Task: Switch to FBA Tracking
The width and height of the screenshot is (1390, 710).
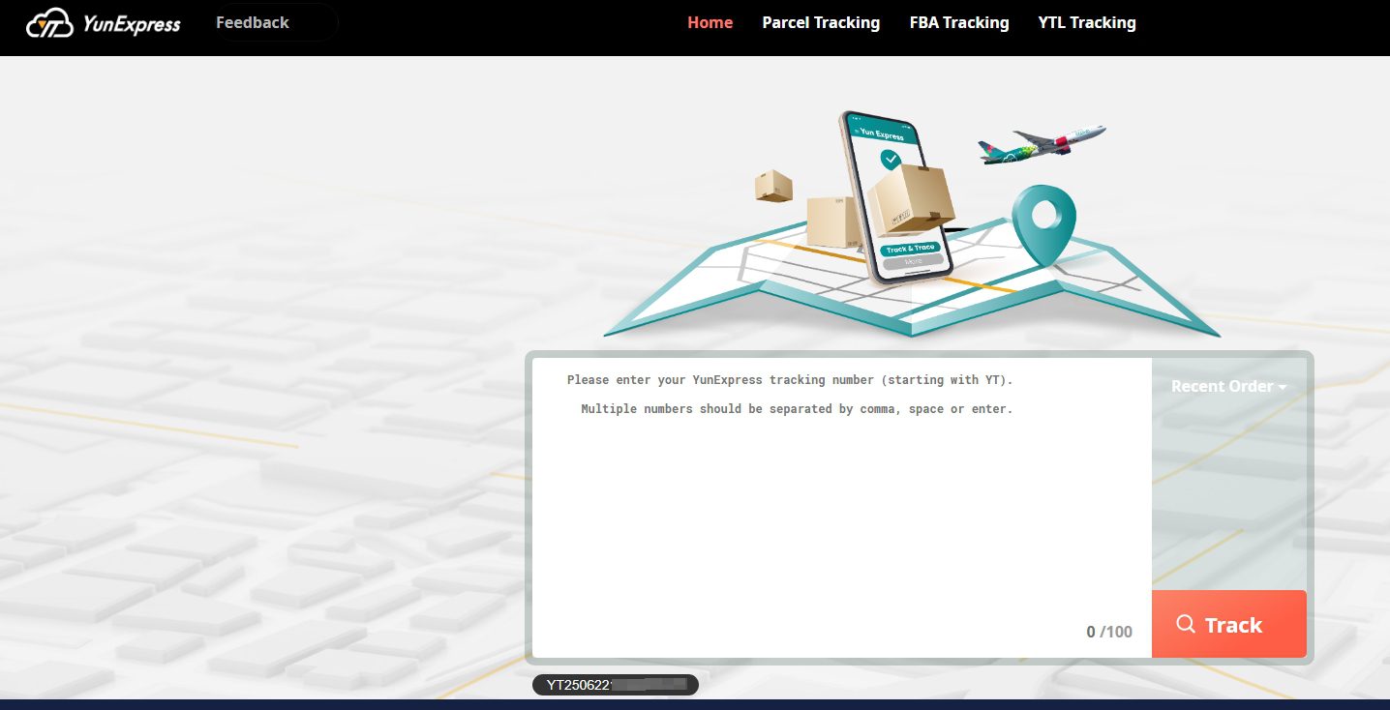Action: point(958,22)
